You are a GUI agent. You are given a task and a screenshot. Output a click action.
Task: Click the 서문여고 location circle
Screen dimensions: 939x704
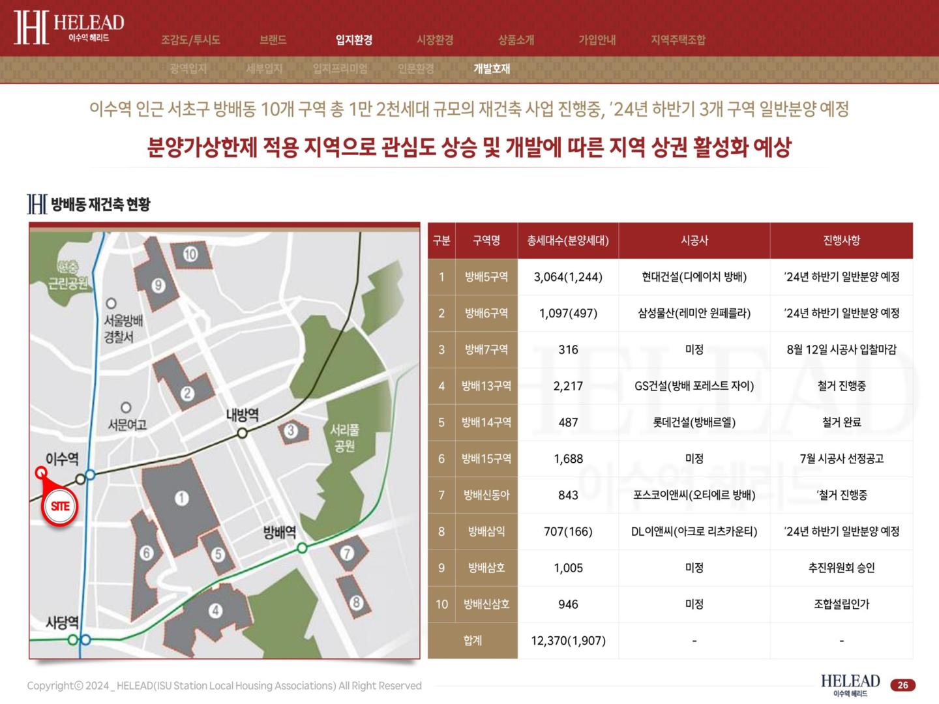(126, 407)
